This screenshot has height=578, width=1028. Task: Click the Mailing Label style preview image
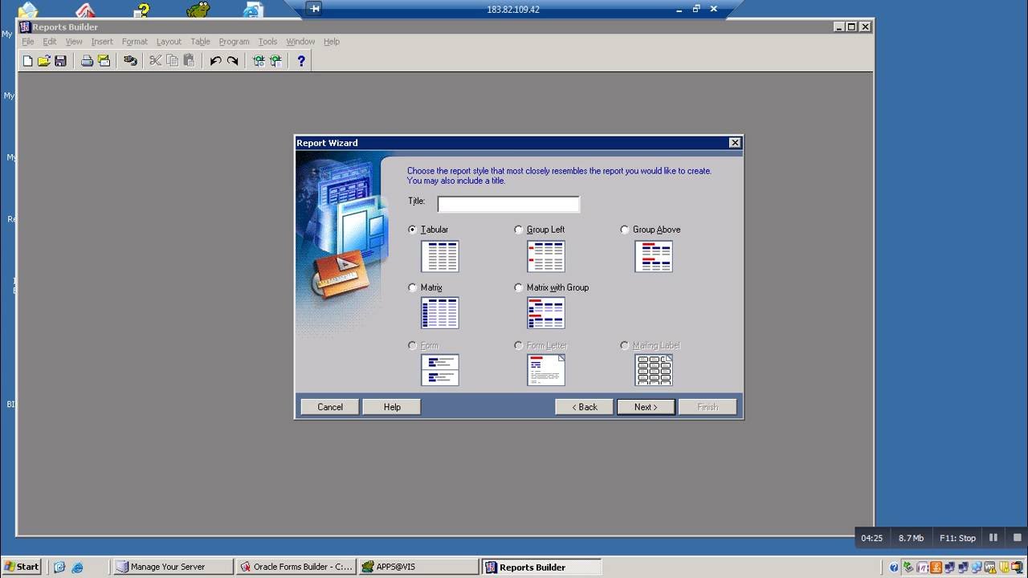tap(654, 370)
